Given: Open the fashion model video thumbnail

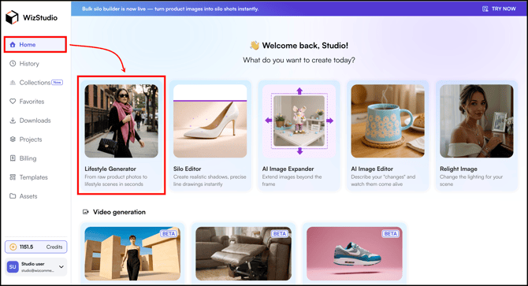Looking at the screenshot, I should [132, 254].
